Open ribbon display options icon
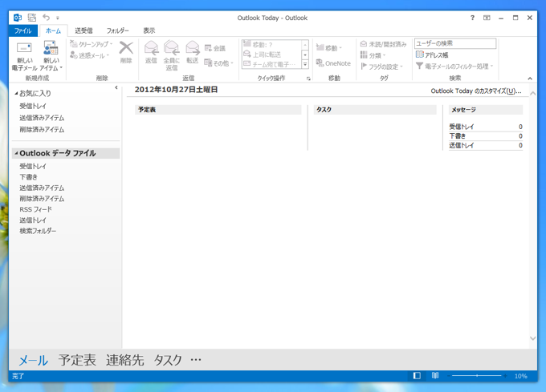This screenshot has width=546, height=392. (487, 18)
